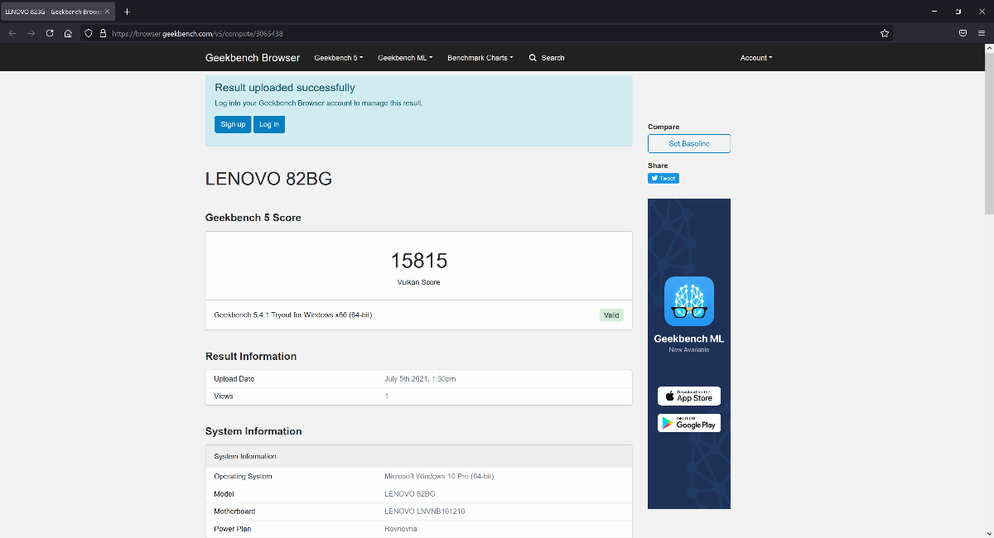Screen dimensions: 994x538
Task: Share the result via Tweet button
Action: click(663, 178)
